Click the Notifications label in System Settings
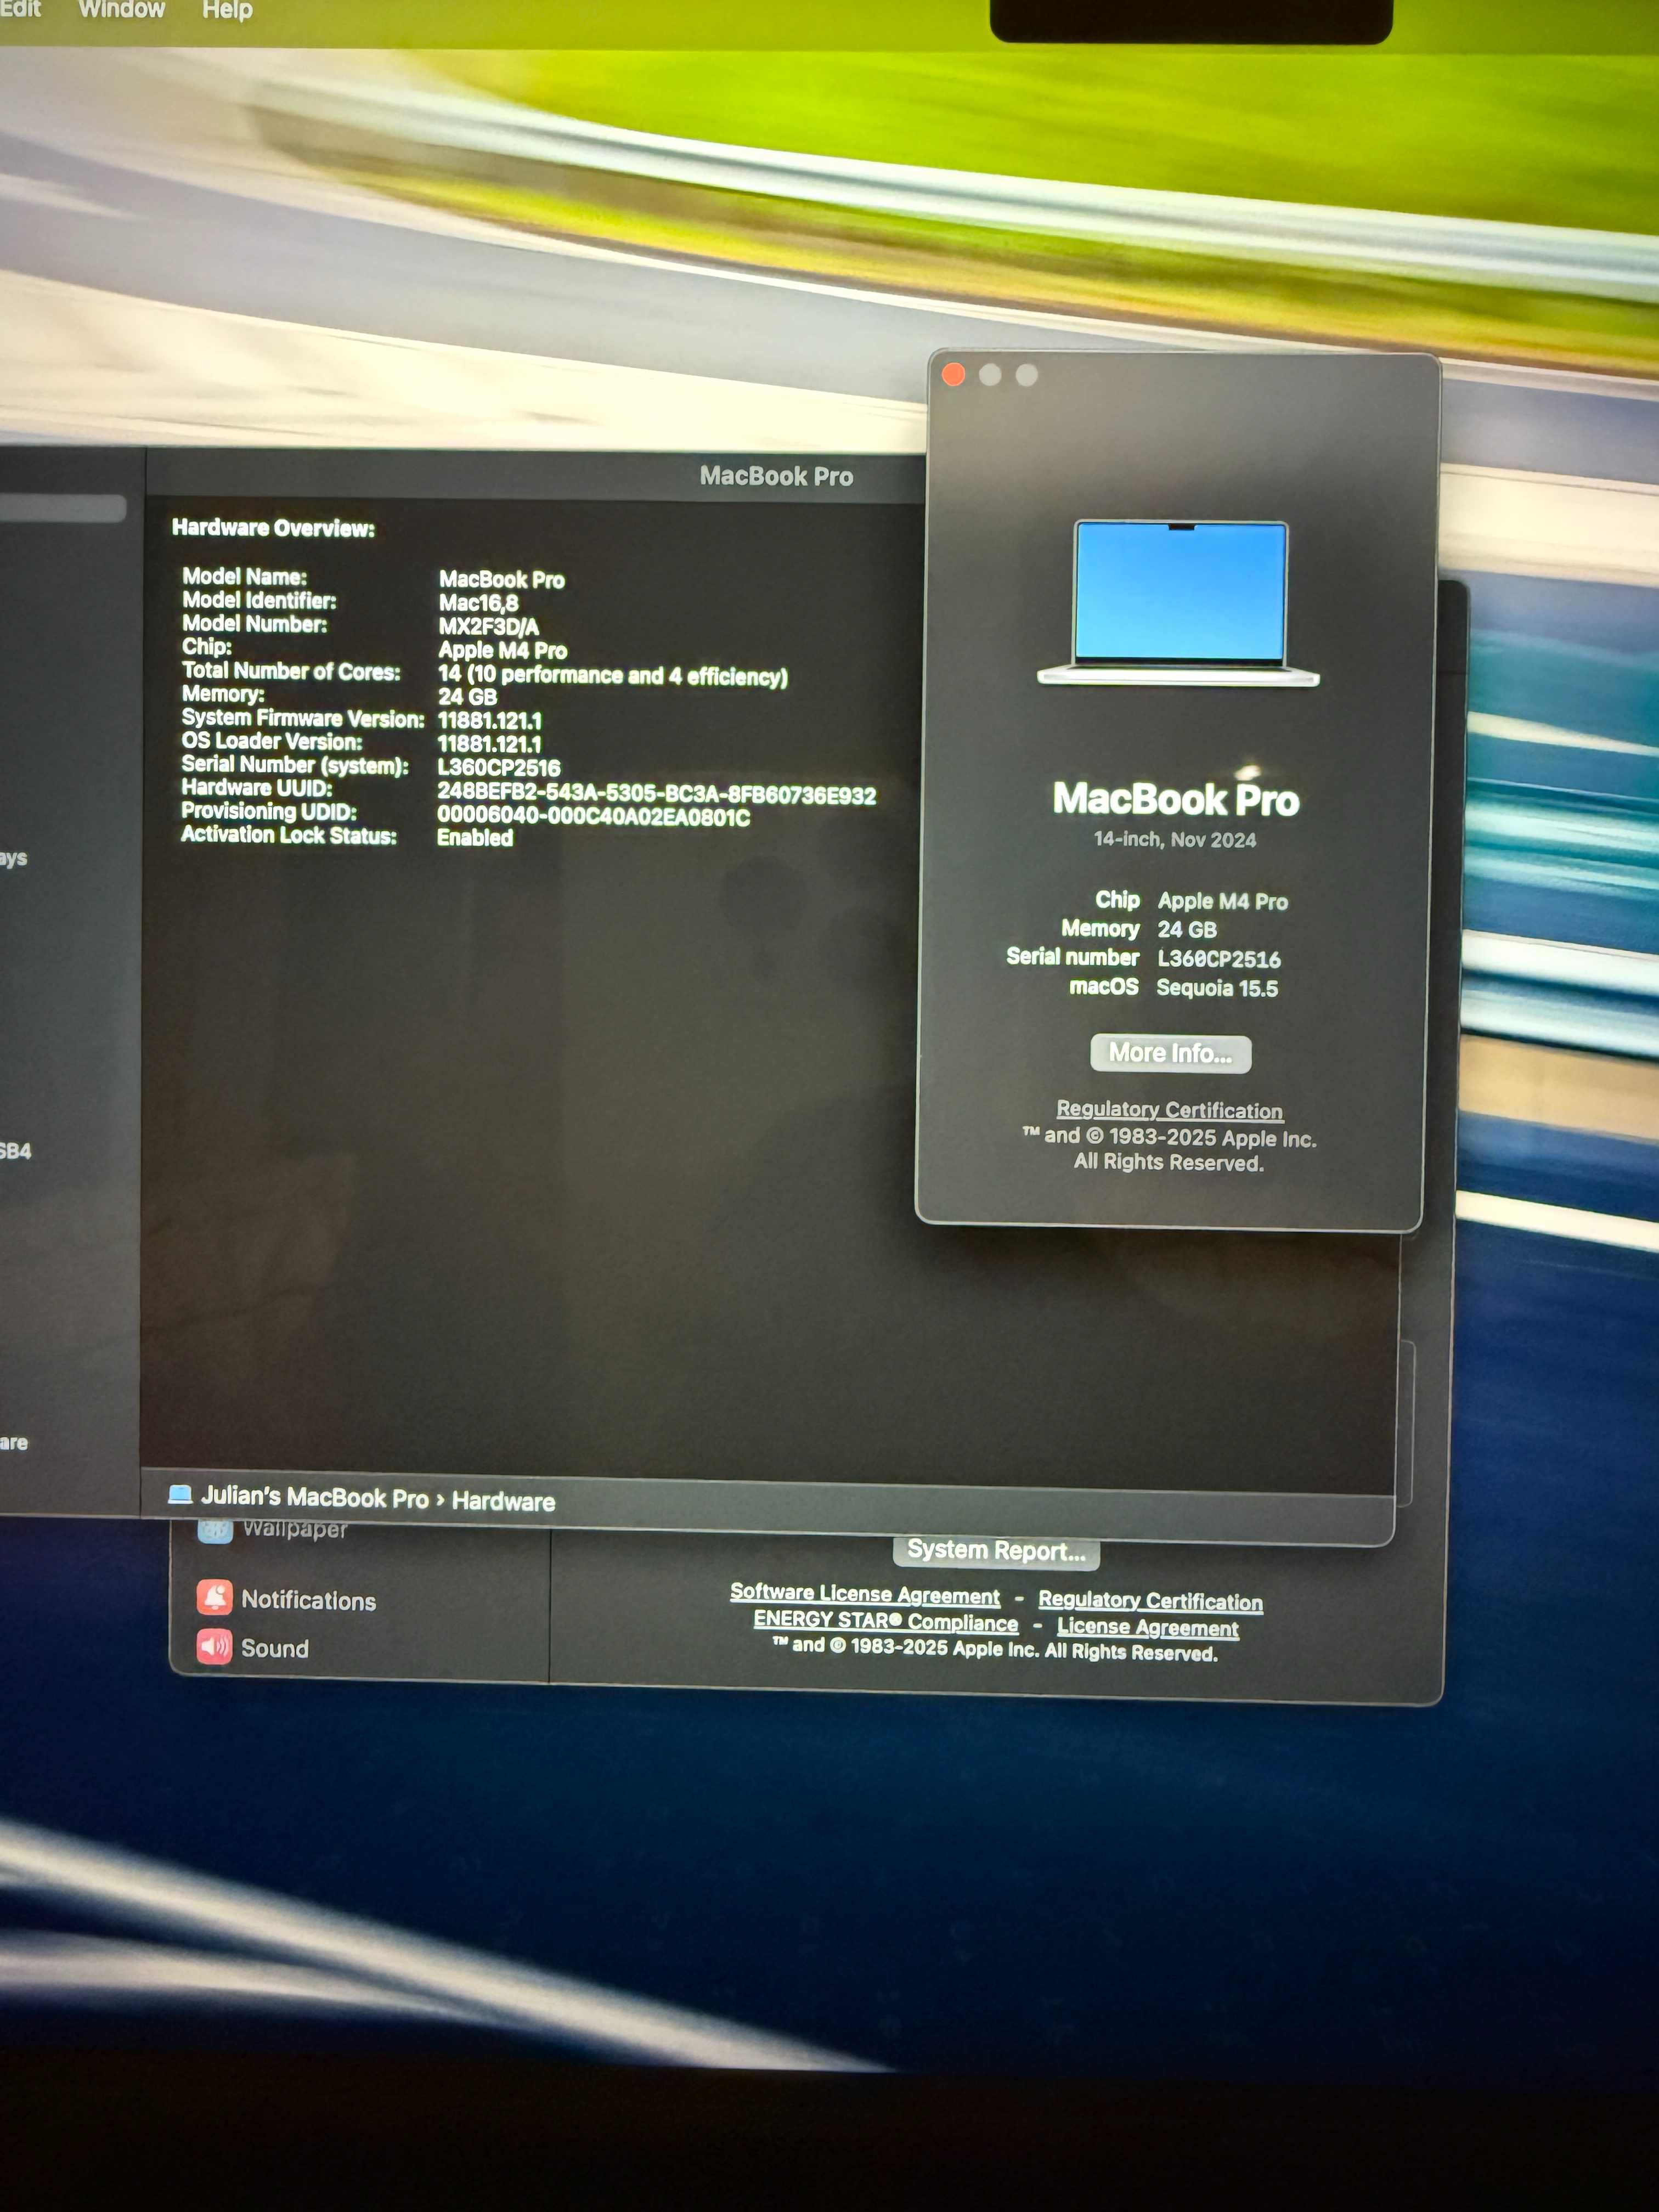This screenshot has width=1659, height=2212. [309, 1600]
